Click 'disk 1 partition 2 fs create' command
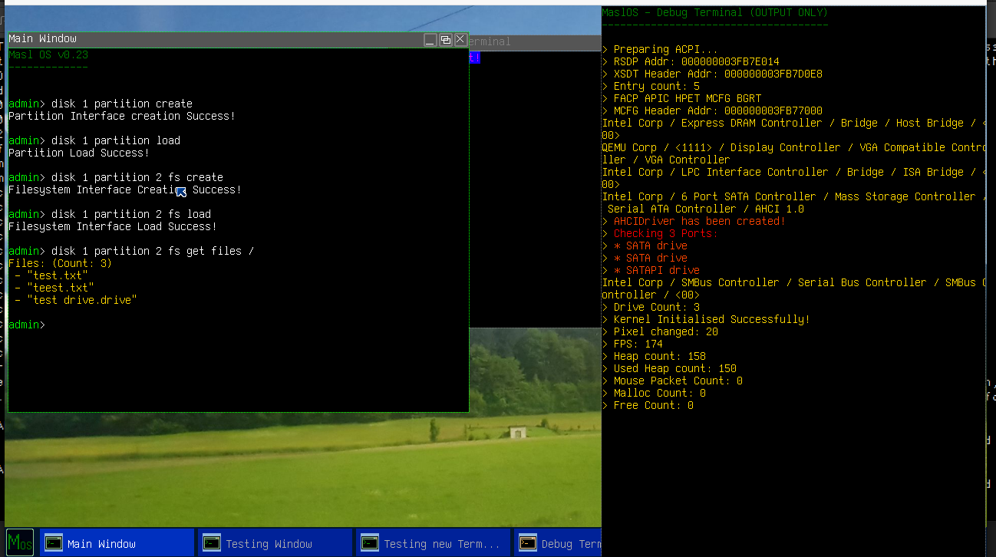The height and width of the screenshot is (557, 996). click(137, 177)
